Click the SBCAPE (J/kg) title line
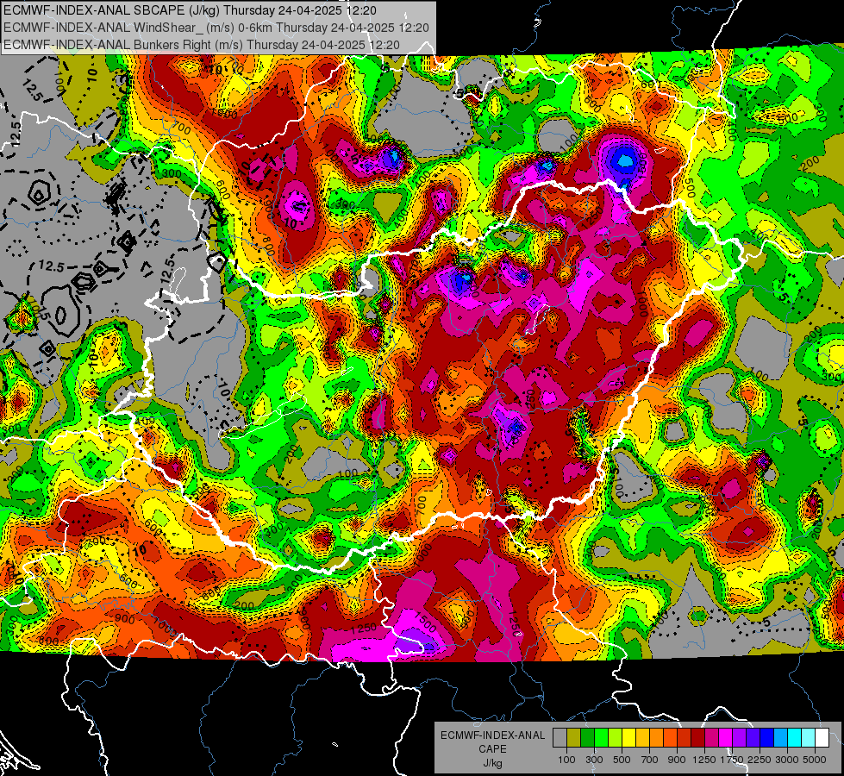The image size is (844, 776). [190, 10]
